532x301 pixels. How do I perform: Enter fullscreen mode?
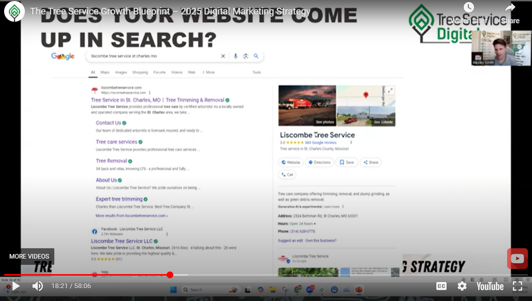517,286
